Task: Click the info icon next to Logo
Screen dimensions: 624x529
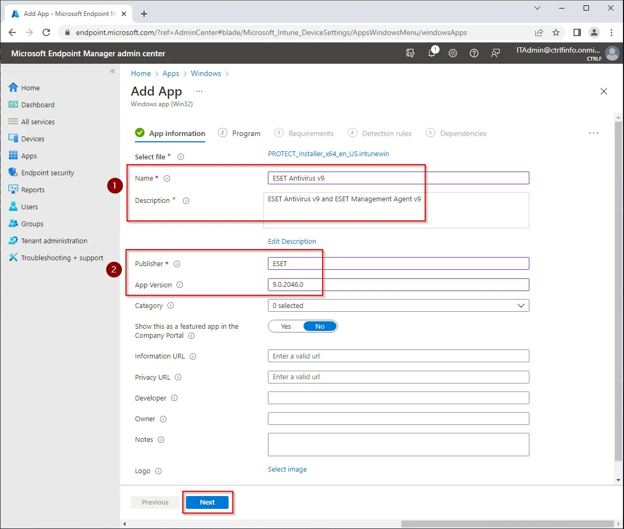Action: pos(158,471)
